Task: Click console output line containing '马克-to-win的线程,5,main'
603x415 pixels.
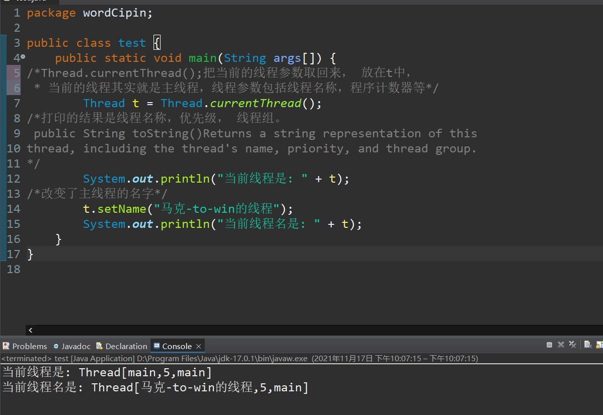Action: point(155,387)
